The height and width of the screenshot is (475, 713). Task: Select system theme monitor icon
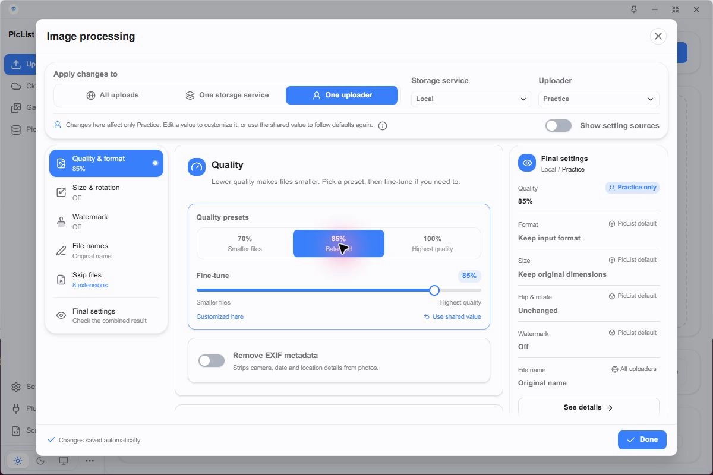64,461
